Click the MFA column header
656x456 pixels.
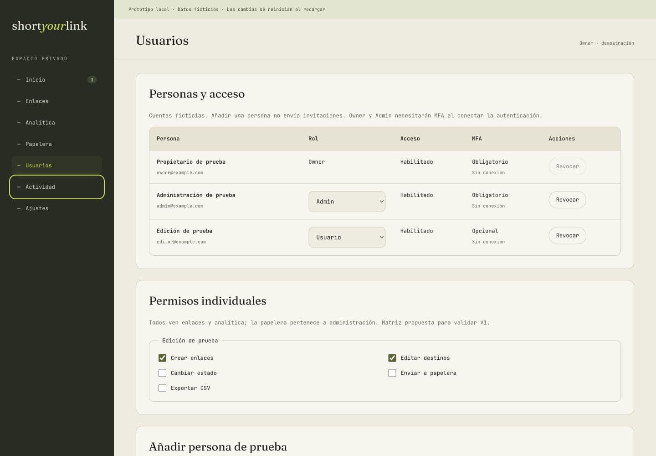[x=477, y=139]
